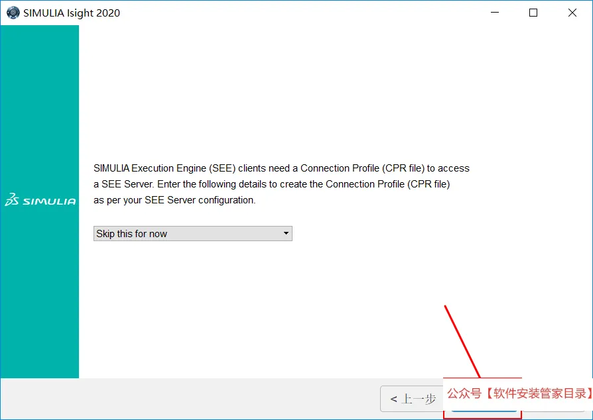Open the 'Skip this for now' dropdown
The height and width of the screenshot is (420, 593).
[192, 233]
